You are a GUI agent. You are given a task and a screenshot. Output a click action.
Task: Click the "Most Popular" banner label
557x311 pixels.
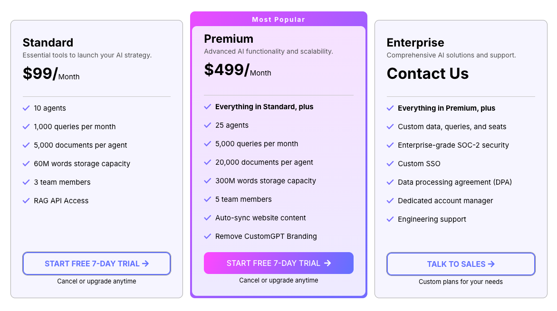[x=278, y=19]
